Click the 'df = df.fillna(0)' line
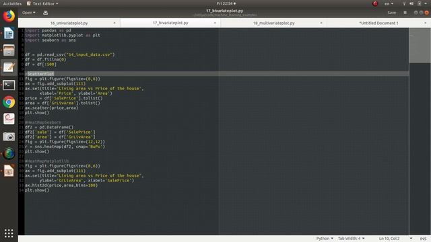The width and height of the screenshot is (431, 242). [46, 60]
